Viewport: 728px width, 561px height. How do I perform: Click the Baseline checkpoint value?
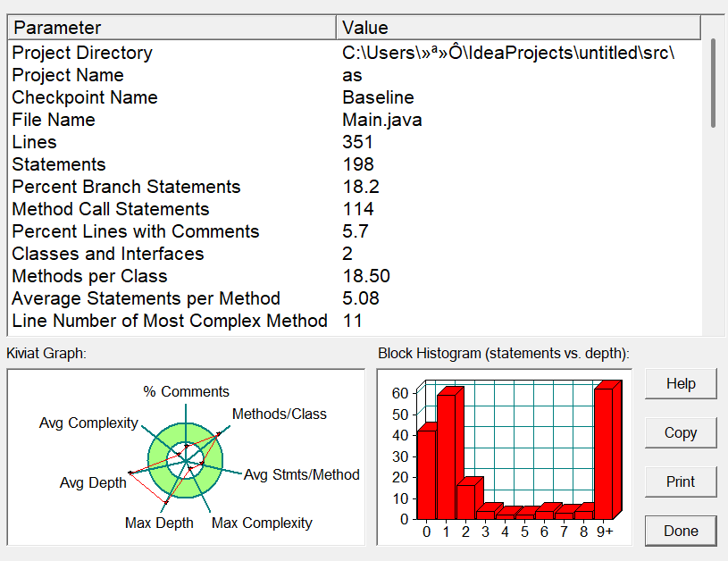tap(378, 97)
